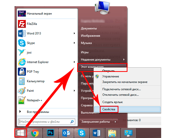Image resolution: width=176 pixels, height=138 pixels.
Task: Click the Windows Start button on taskbar
Action: [21, 133]
